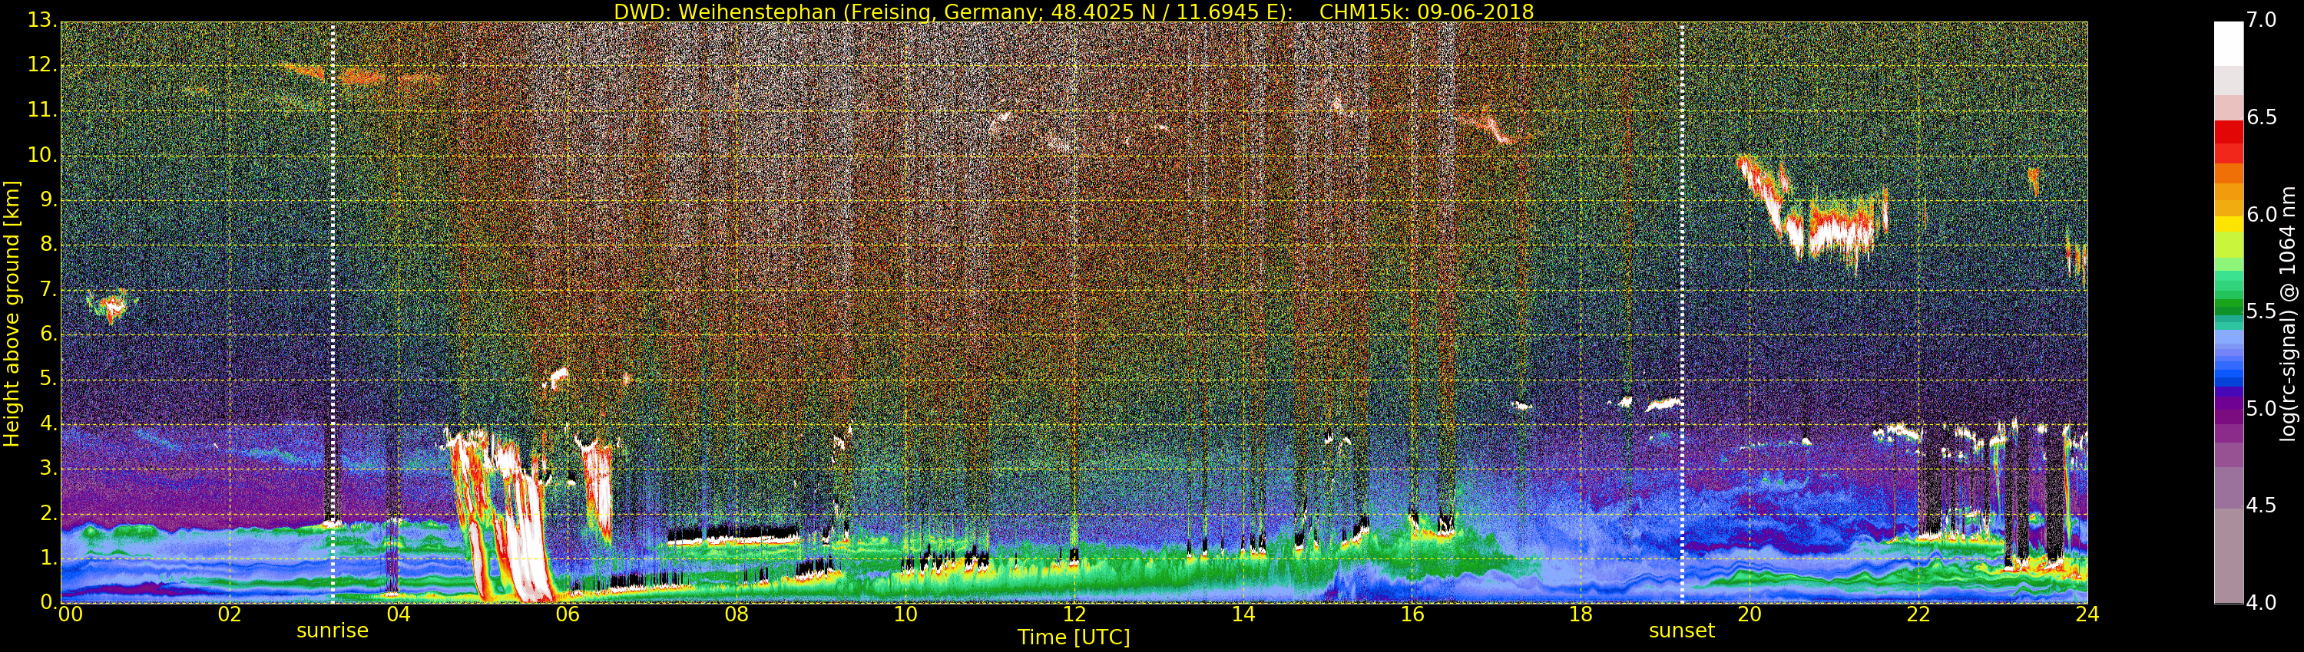Click the time-axis tick label "04"
This screenshot has height=652, width=2304.
(398, 614)
